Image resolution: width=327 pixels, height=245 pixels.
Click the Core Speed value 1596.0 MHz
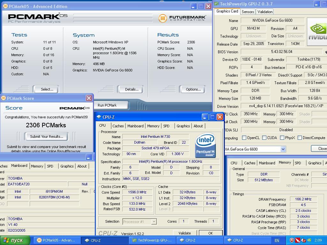coord(137,192)
